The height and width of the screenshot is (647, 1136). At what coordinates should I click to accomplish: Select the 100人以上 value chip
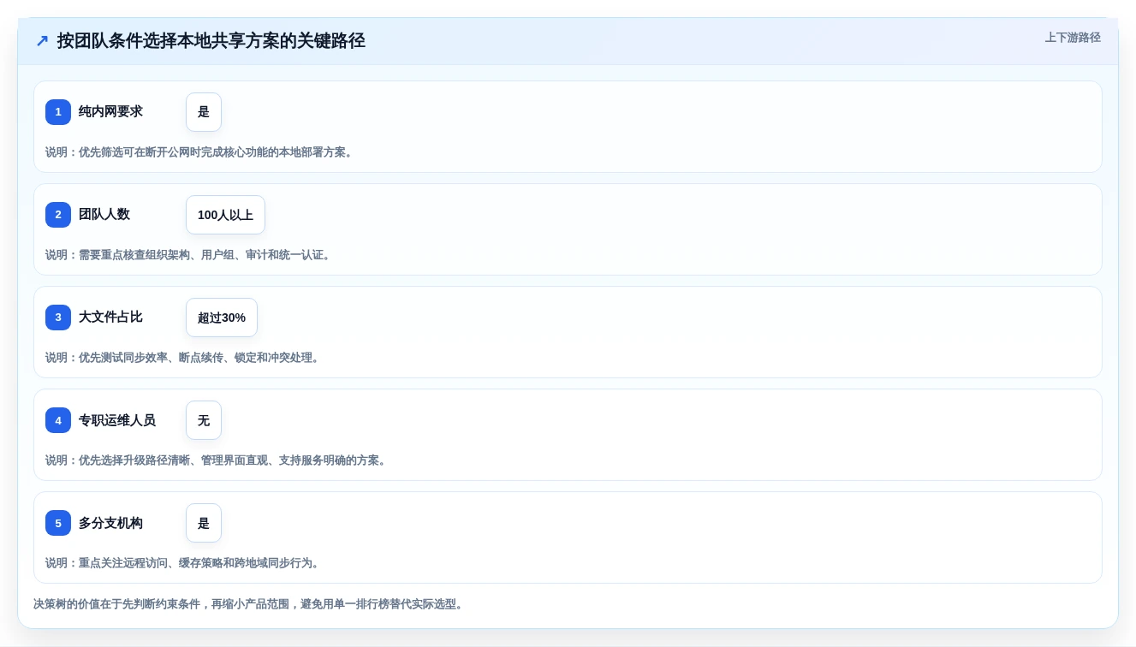click(225, 215)
